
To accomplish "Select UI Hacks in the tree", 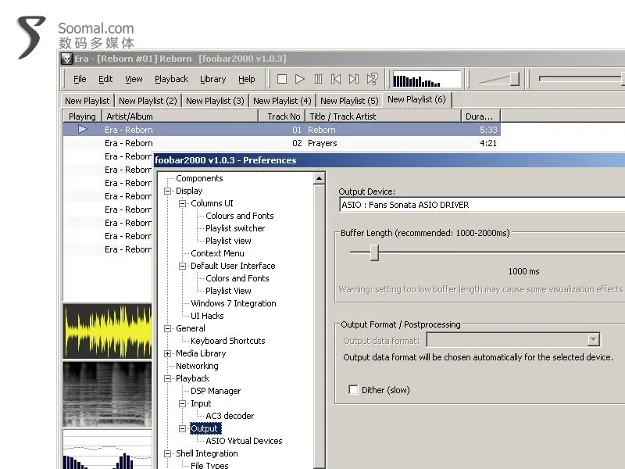I will point(207,316).
